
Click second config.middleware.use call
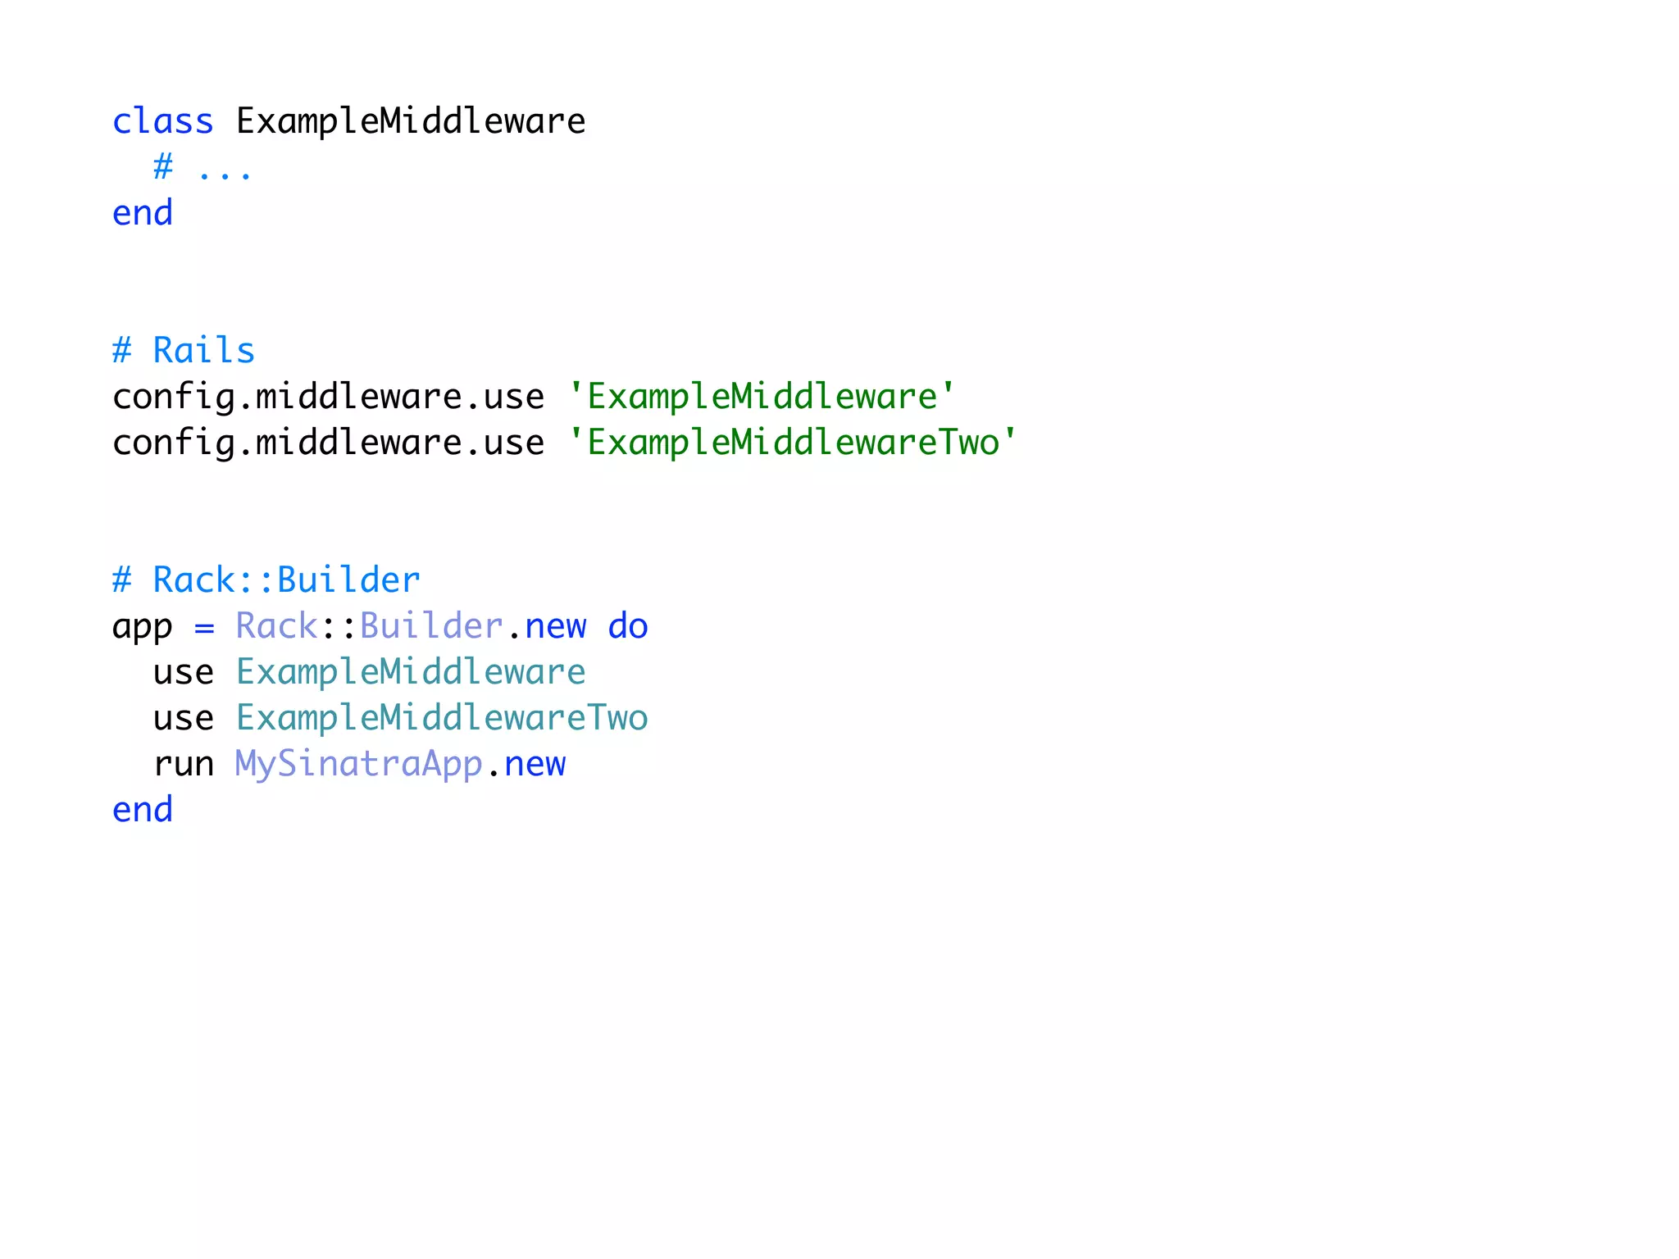point(328,443)
